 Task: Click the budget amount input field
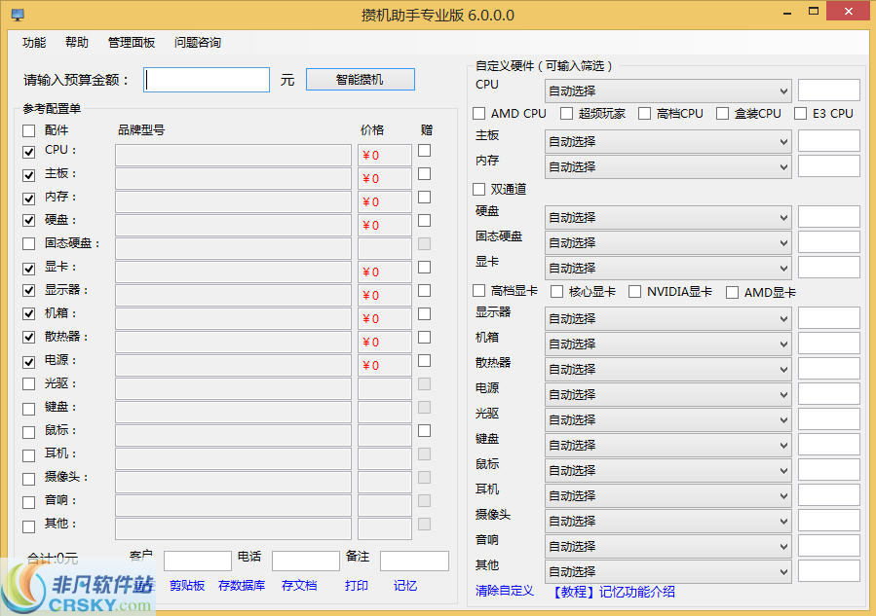207,80
